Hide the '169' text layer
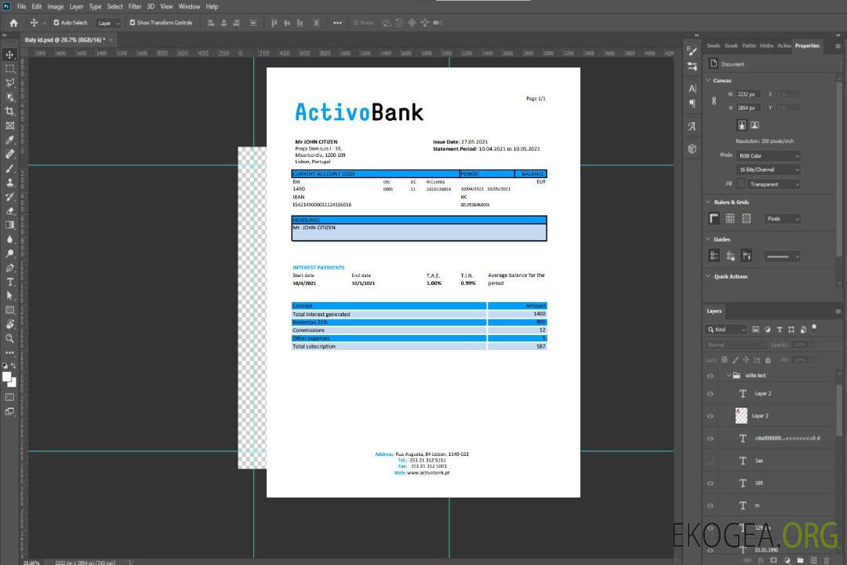The image size is (847, 565). [x=711, y=483]
